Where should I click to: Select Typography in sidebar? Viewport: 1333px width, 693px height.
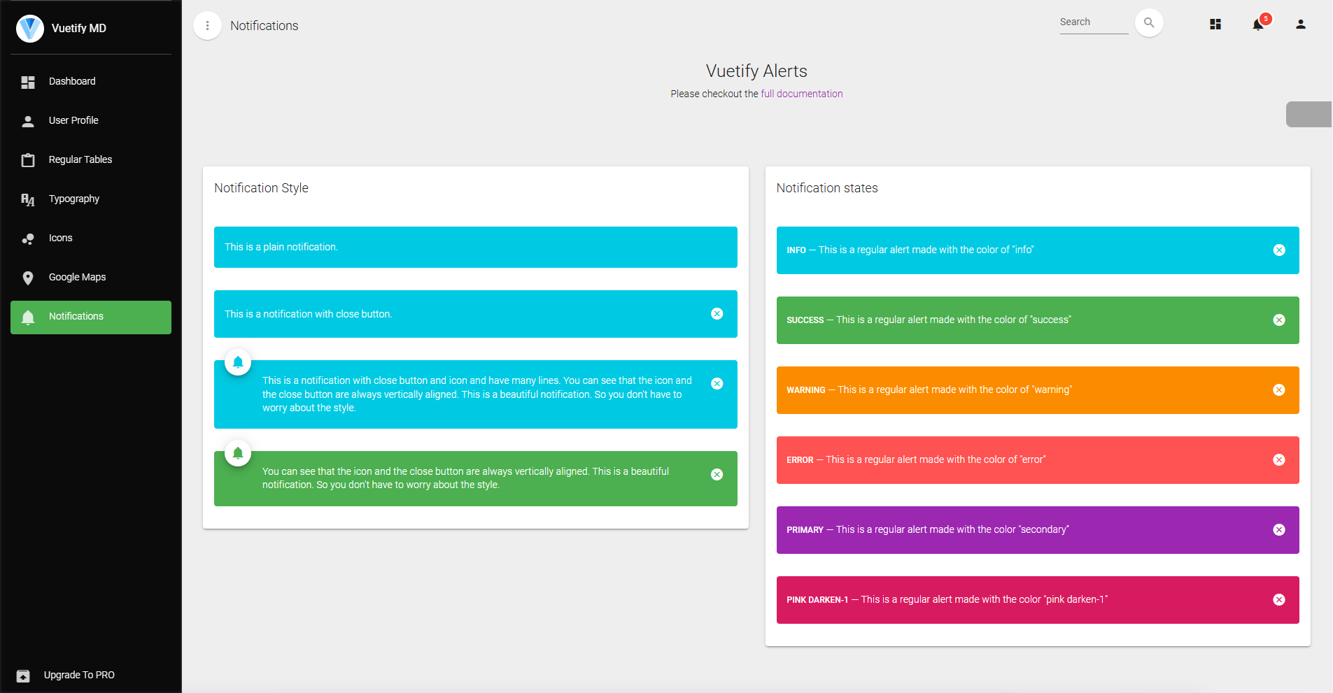point(91,200)
